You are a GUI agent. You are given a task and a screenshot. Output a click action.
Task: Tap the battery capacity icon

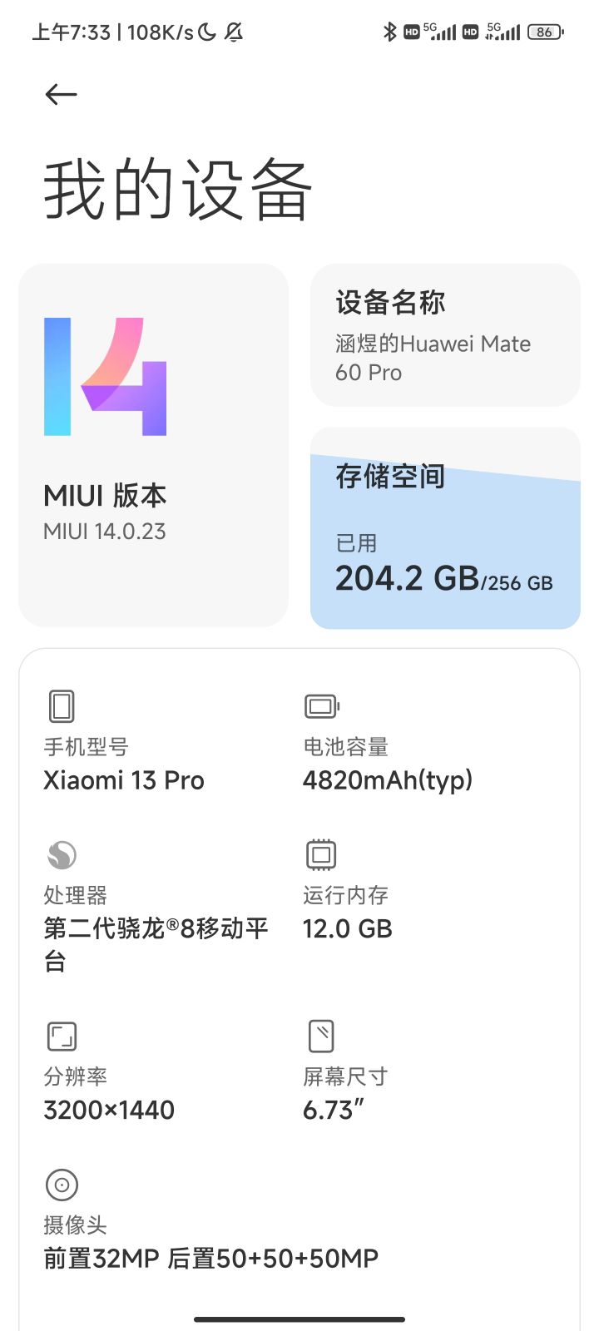click(321, 706)
